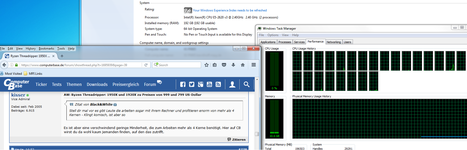The image size is (467, 150).
Task: Open the Firefox Bookmarks menu
Action: pos(46,49)
